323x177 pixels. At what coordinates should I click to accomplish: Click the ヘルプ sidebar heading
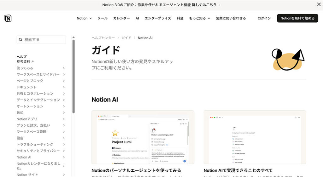(22, 57)
